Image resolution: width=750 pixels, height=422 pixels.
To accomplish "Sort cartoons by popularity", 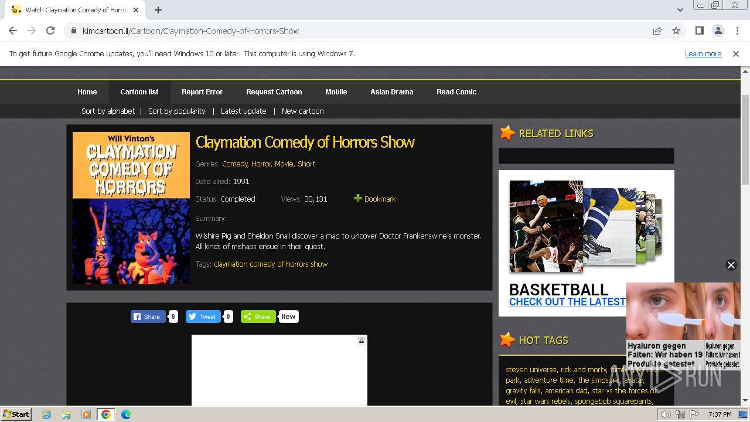I will pyautogui.click(x=177, y=111).
